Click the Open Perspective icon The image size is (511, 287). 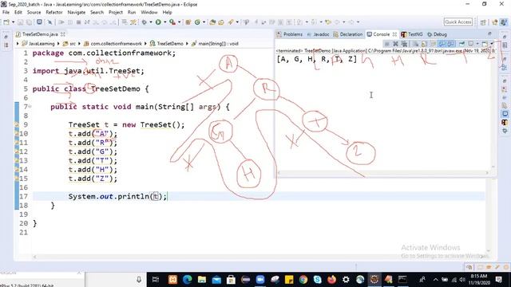[483, 22]
